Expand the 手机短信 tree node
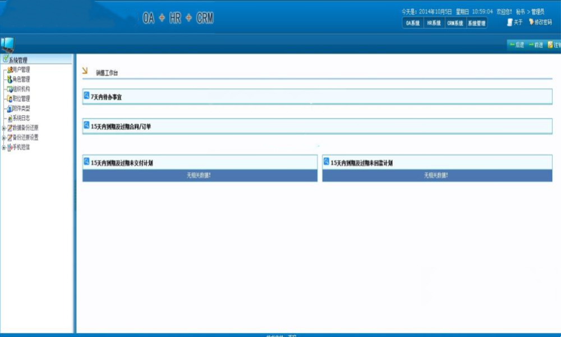Viewport: 561px width, 337px height. (3, 147)
